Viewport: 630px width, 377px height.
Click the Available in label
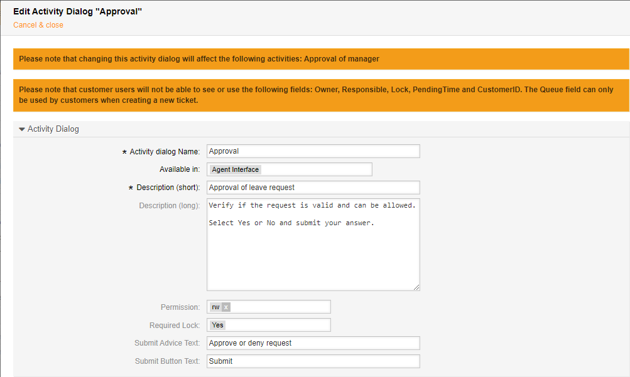180,169
